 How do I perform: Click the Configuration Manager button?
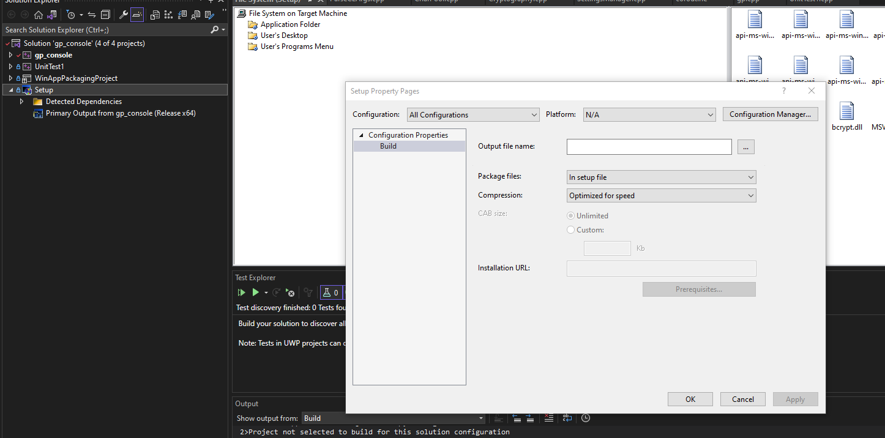[x=770, y=114]
